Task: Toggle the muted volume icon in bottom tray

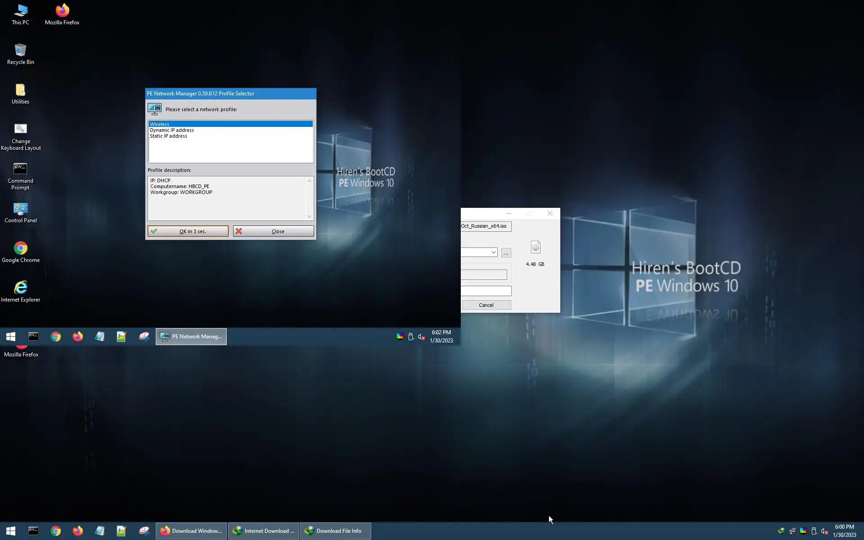Action: 824,531
